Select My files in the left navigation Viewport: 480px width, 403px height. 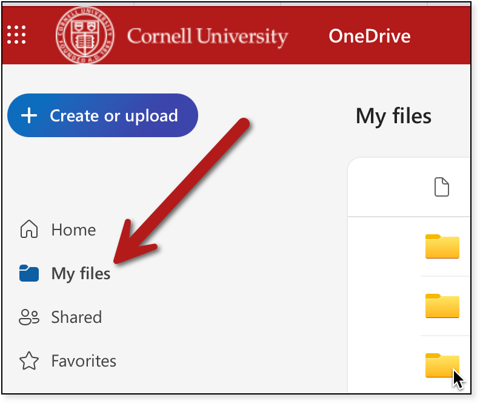pyautogui.click(x=81, y=274)
